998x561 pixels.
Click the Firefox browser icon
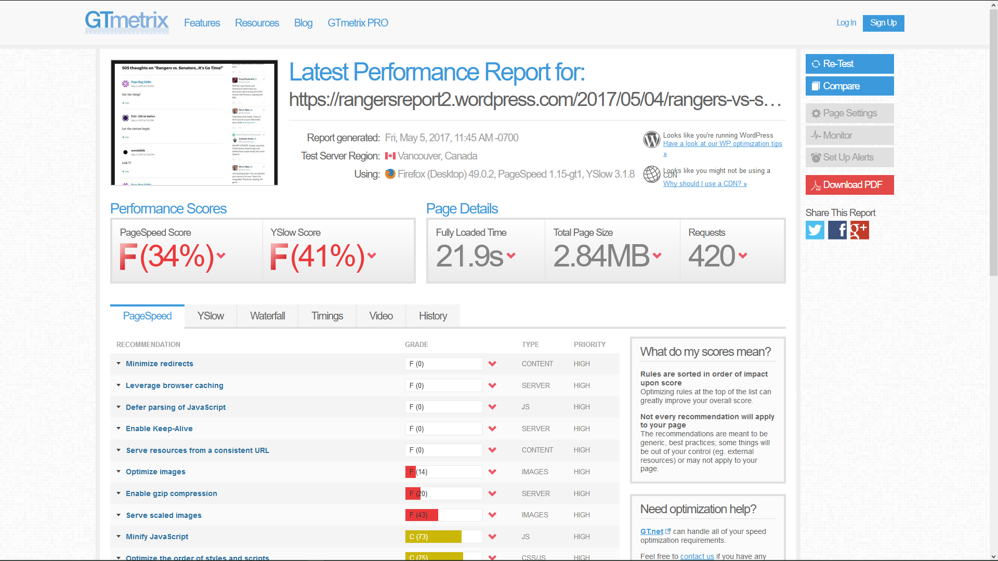tap(390, 174)
